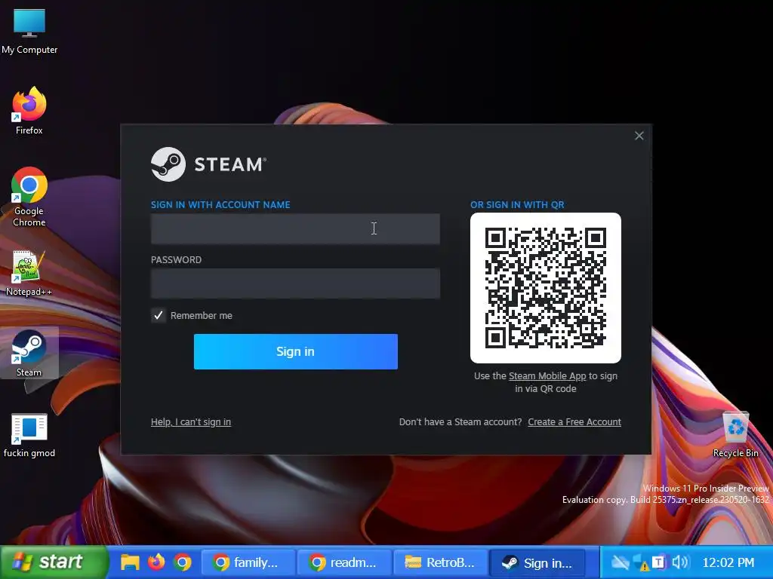Image resolution: width=773 pixels, height=579 pixels.
Task: Open 'Help, I can't sign in' link
Action: 191,422
